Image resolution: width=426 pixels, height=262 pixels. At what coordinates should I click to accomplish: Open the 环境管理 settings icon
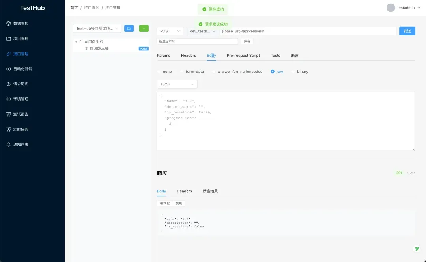click(x=9, y=99)
